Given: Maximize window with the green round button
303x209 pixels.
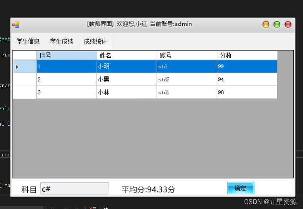Looking at the screenshot, I should [277, 25].
